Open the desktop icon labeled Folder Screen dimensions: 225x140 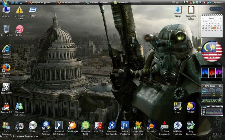[33, 12]
